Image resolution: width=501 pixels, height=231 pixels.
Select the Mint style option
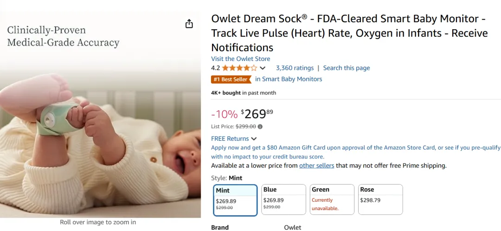point(235,200)
